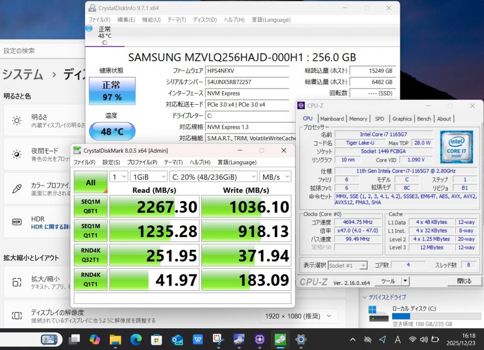Open the プロファイル(P) menu in CrystalDiskMark
The image size is (484, 350).
142,162
